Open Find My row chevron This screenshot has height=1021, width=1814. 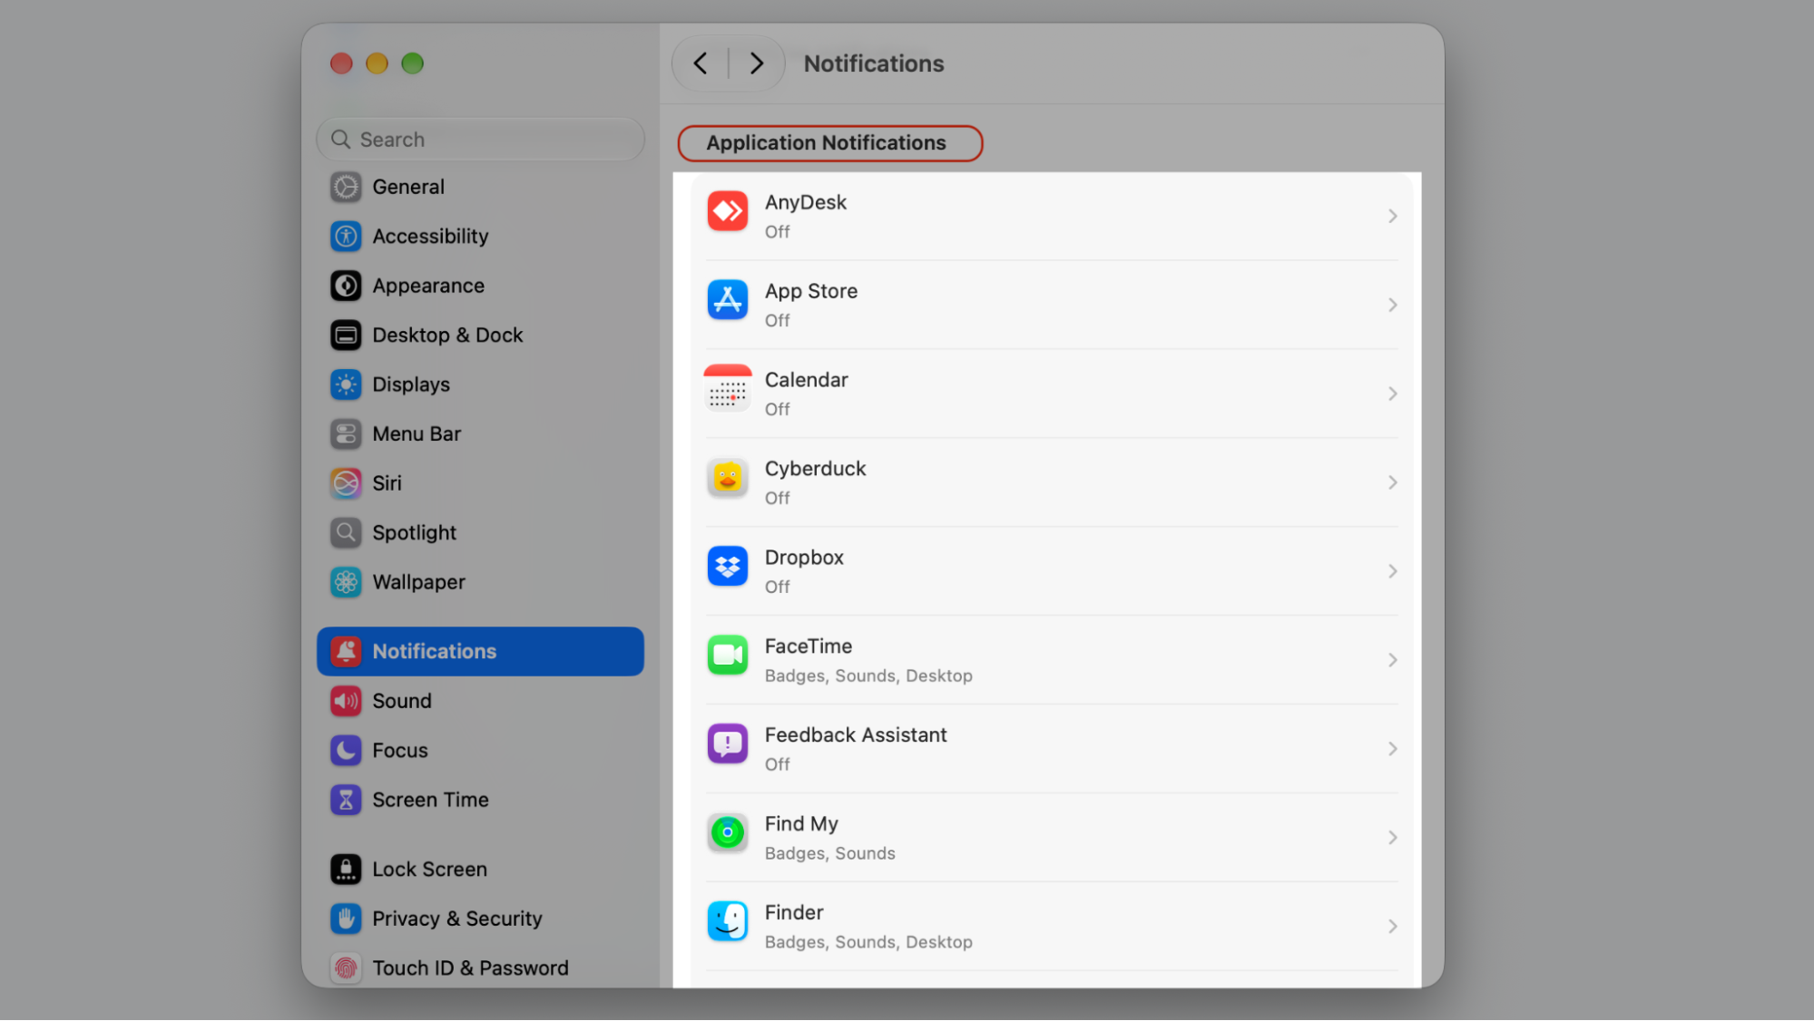click(1392, 838)
